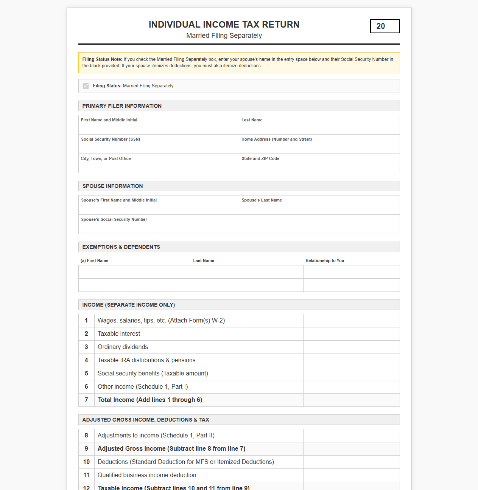The width and height of the screenshot is (478, 490).
Task: Click second dependent row Relationship cell
Action: 352,285
